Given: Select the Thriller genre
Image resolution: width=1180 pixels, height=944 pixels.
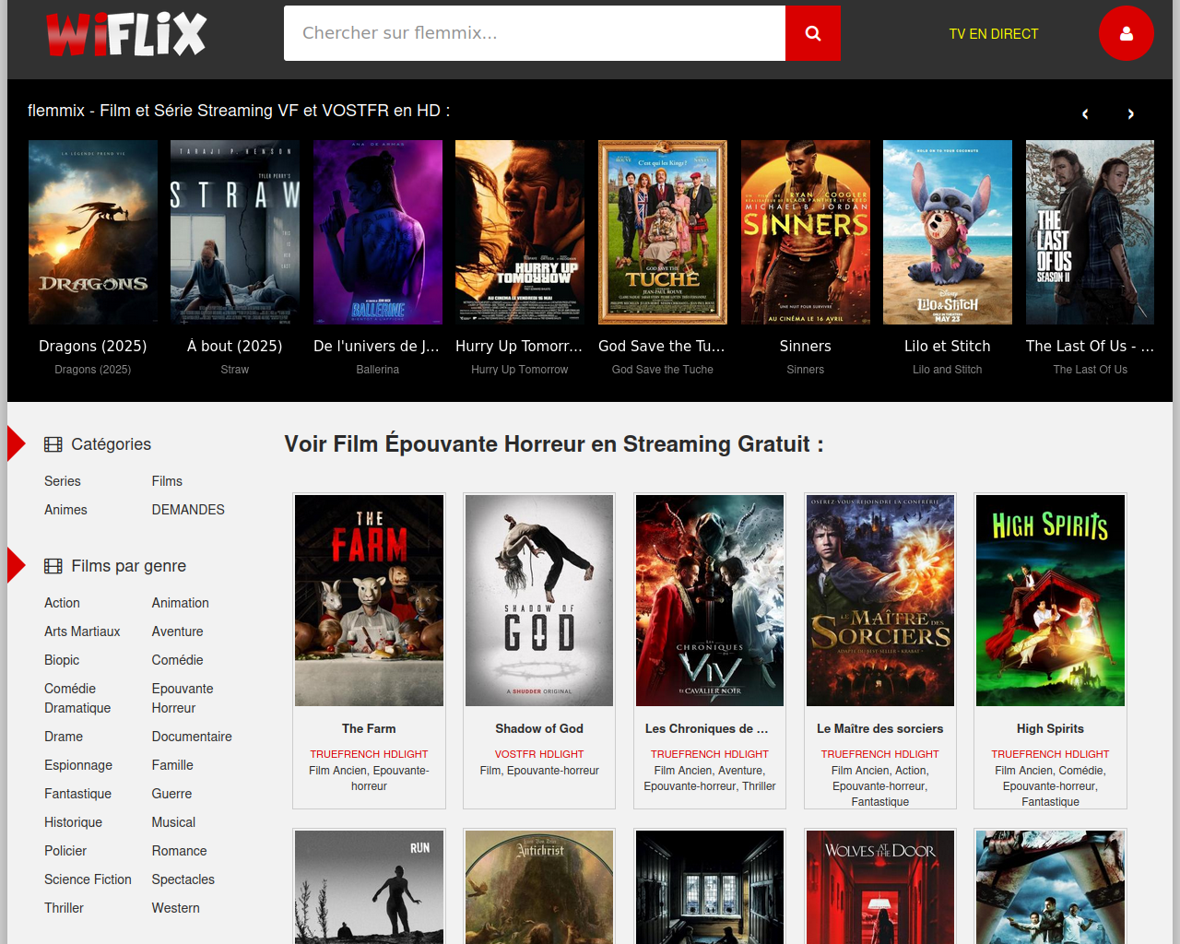Looking at the screenshot, I should (x=64, y=908).
